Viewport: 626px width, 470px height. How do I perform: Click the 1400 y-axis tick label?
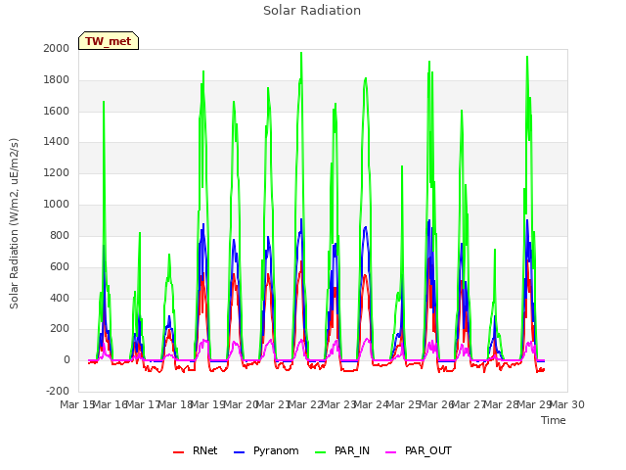(x=57, y=141)
